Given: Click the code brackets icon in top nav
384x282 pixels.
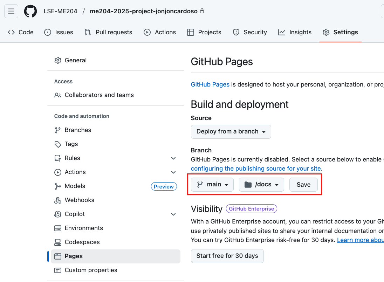Looking at the screenshot, I should (x=11, y=32).
